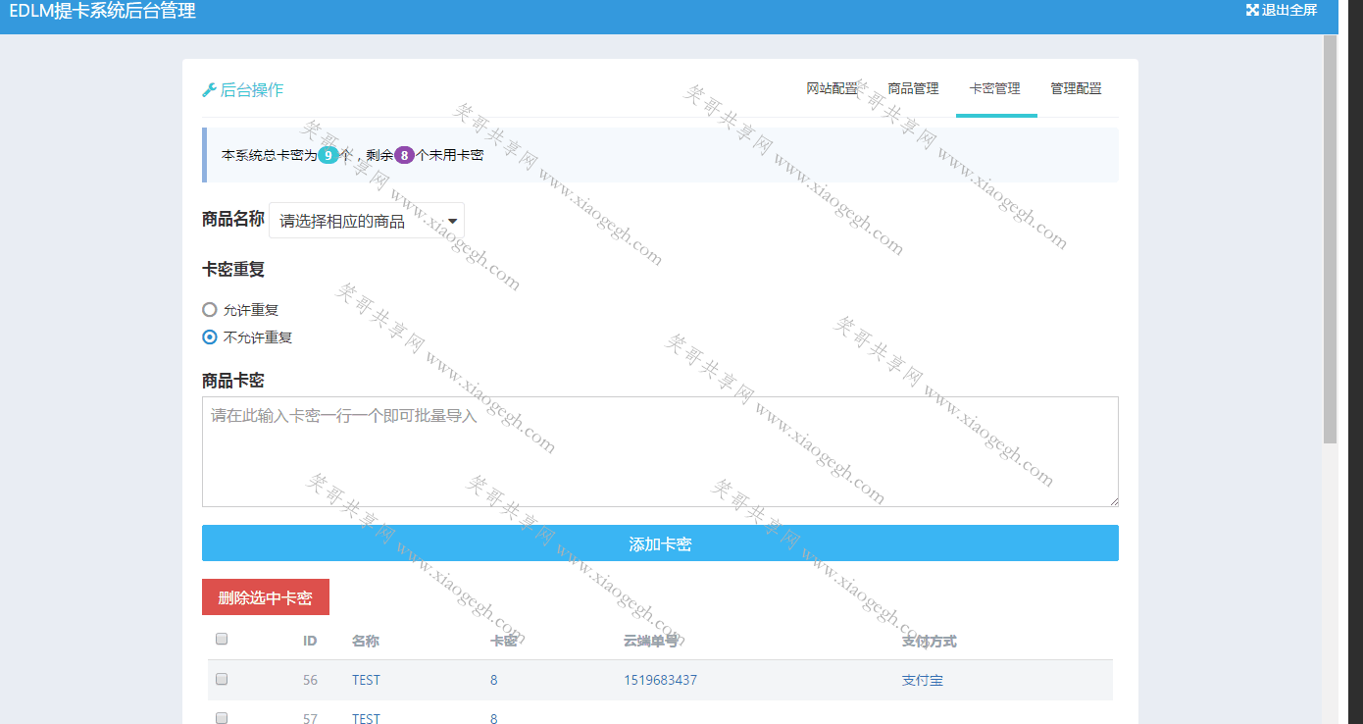Click the page vertical scrollbar thumb
The width and height of the screenshot is (1363, 724).
[x=1331, y=239]
